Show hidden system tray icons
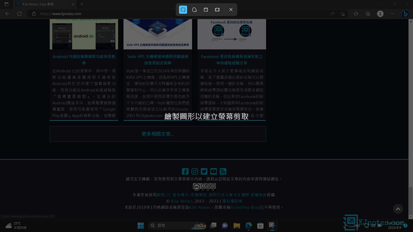This screenshot has height=232, width=413. click(347, 226)
